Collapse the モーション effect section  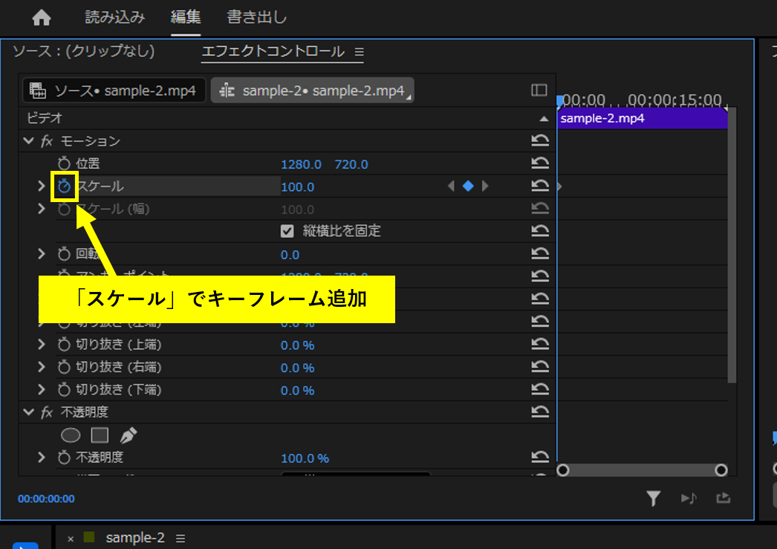pos(28,140)
